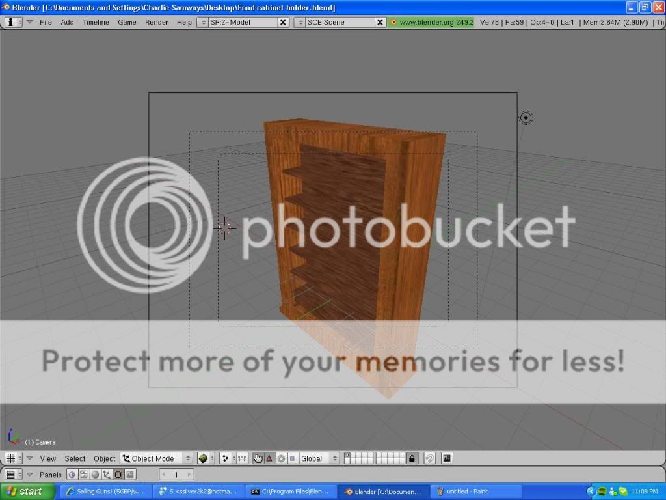This screenshot has height=500, width=666.
Task: Open the pivot point selector
Action: (x=228, y=458)
